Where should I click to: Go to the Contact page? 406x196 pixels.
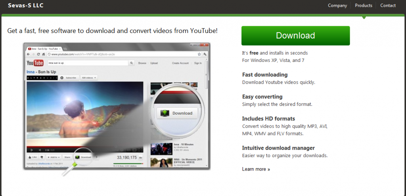click(388, 6)
